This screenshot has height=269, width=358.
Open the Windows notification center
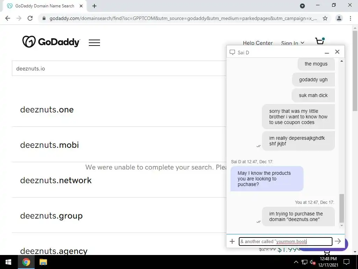(346, 262)
